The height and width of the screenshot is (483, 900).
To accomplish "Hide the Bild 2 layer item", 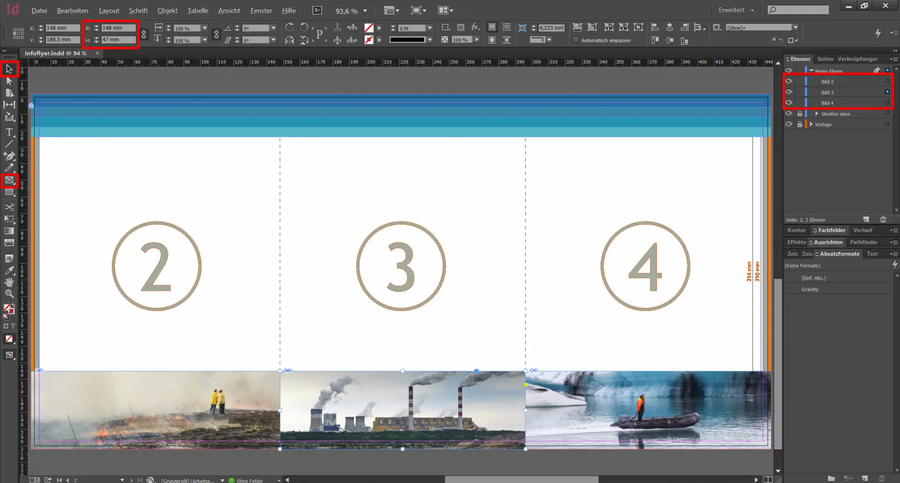I will click(789, 81).
